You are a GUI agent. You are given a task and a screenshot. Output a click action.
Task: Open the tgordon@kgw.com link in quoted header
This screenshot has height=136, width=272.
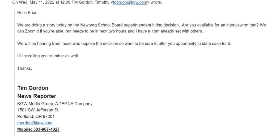click(x=130, y=3)
